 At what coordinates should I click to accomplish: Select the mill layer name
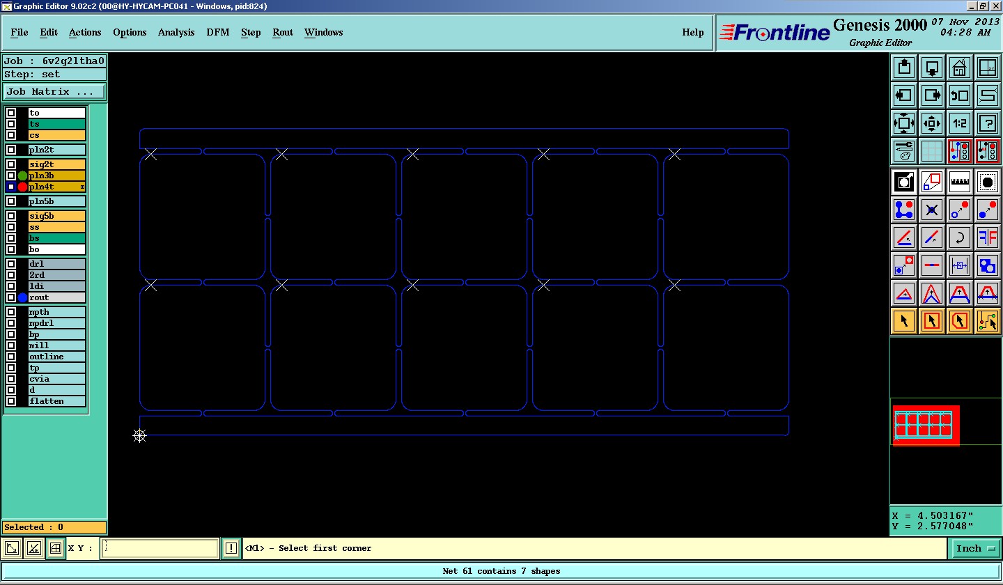[57, 345]
